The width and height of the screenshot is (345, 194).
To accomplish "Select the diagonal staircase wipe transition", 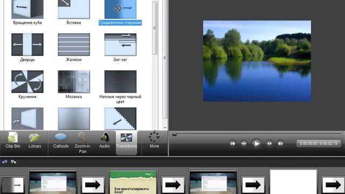I will pyautogui.click(x=120, y=119).
